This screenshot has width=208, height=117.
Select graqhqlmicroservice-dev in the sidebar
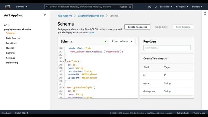(17, 29)
